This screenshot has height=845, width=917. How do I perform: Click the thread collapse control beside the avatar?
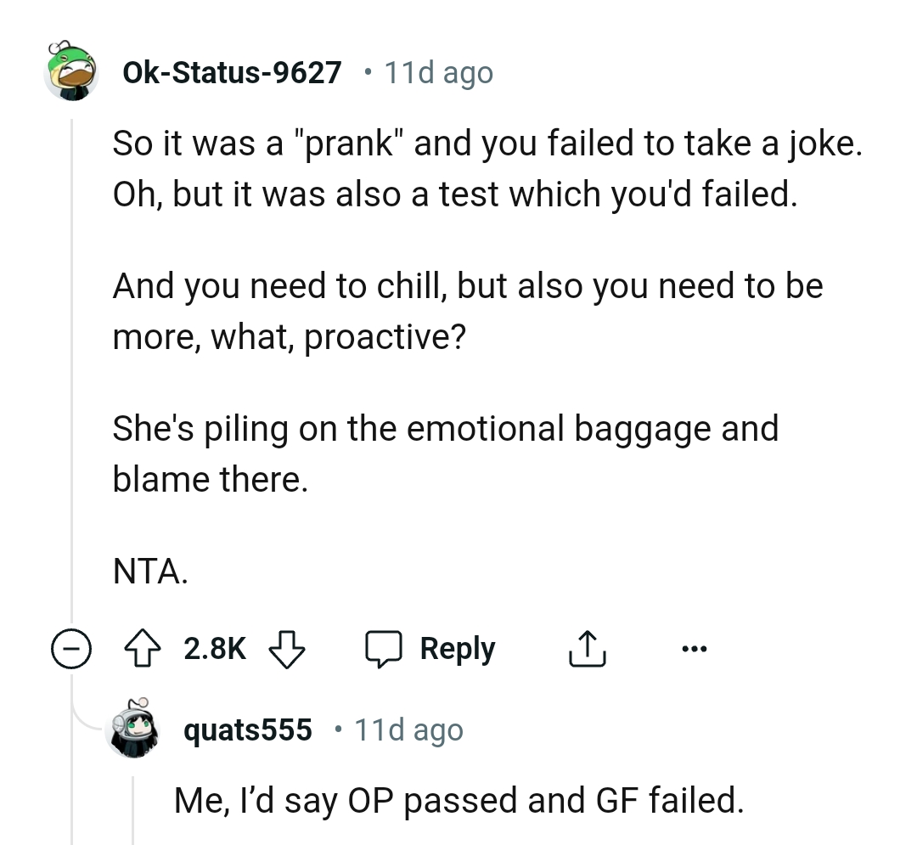(73, 648)
